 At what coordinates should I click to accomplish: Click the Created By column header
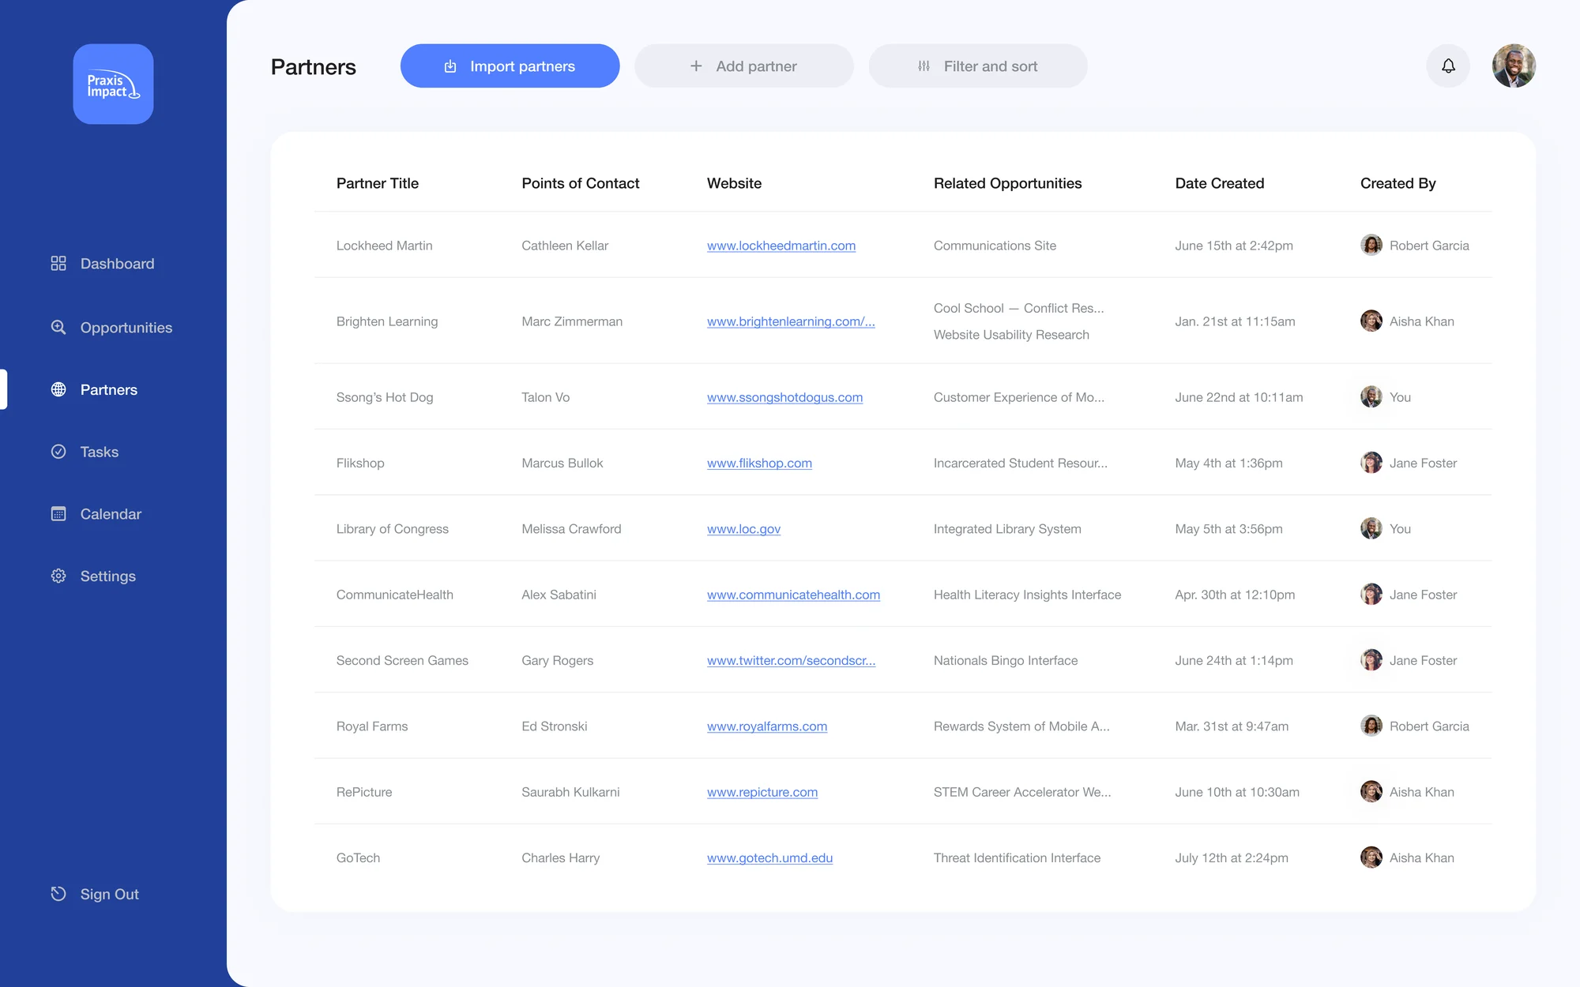pos(1398,183)
